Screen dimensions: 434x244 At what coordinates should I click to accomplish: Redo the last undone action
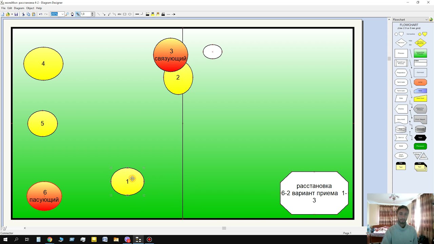(x=46, y=14)
